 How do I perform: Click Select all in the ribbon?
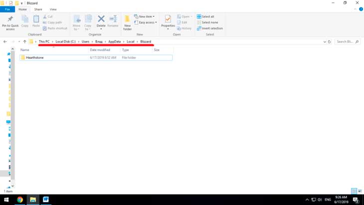(x=207, y=16)
